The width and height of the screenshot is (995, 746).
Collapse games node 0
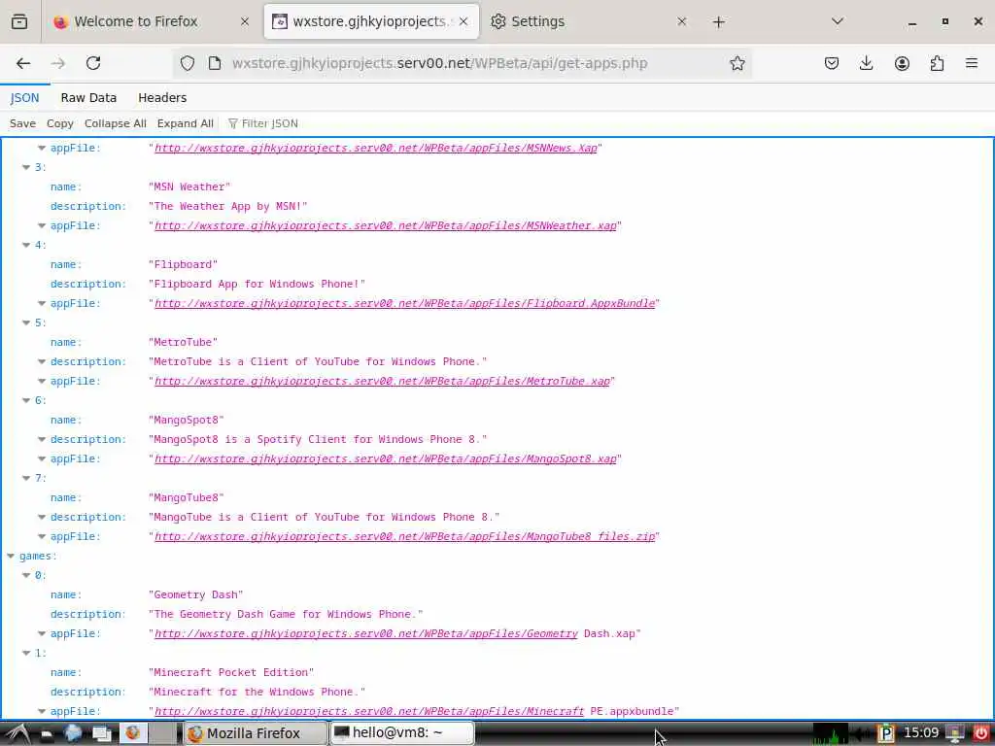(x=26, y=575)
